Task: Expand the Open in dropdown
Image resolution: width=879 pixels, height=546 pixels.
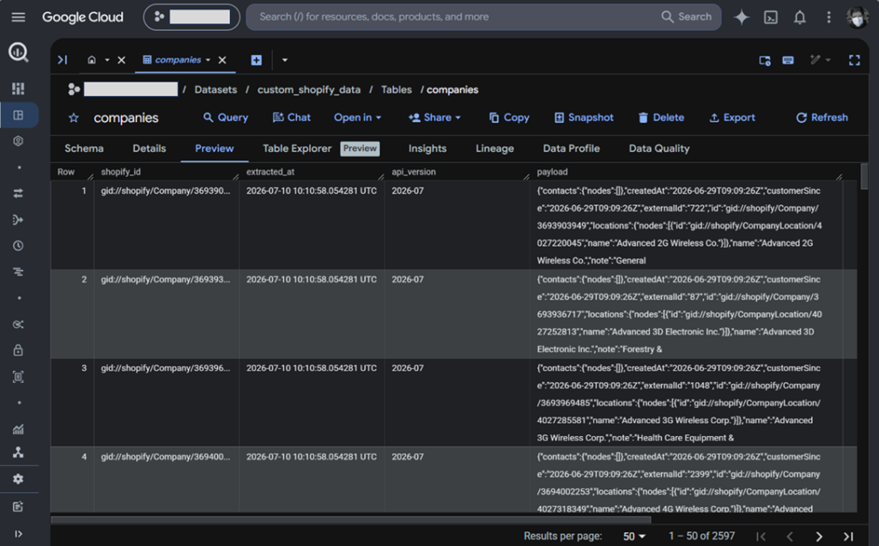Action: click(358, 118)
